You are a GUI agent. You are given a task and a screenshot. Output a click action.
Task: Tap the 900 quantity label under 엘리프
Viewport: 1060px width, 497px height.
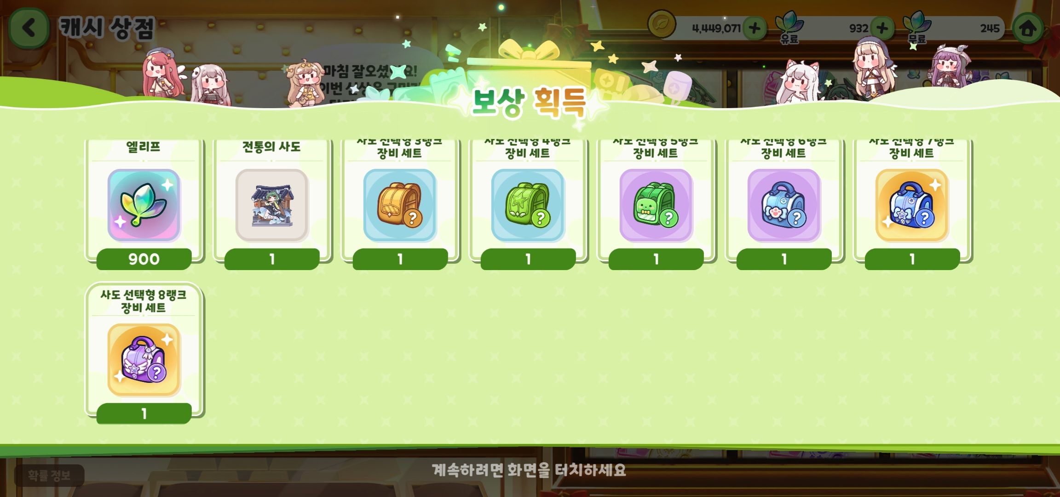(x=144, y=259)
